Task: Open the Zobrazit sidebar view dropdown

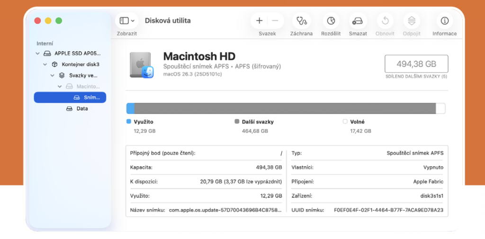Action: click(127, 21)
